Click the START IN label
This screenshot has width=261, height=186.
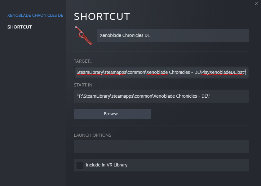83,85
